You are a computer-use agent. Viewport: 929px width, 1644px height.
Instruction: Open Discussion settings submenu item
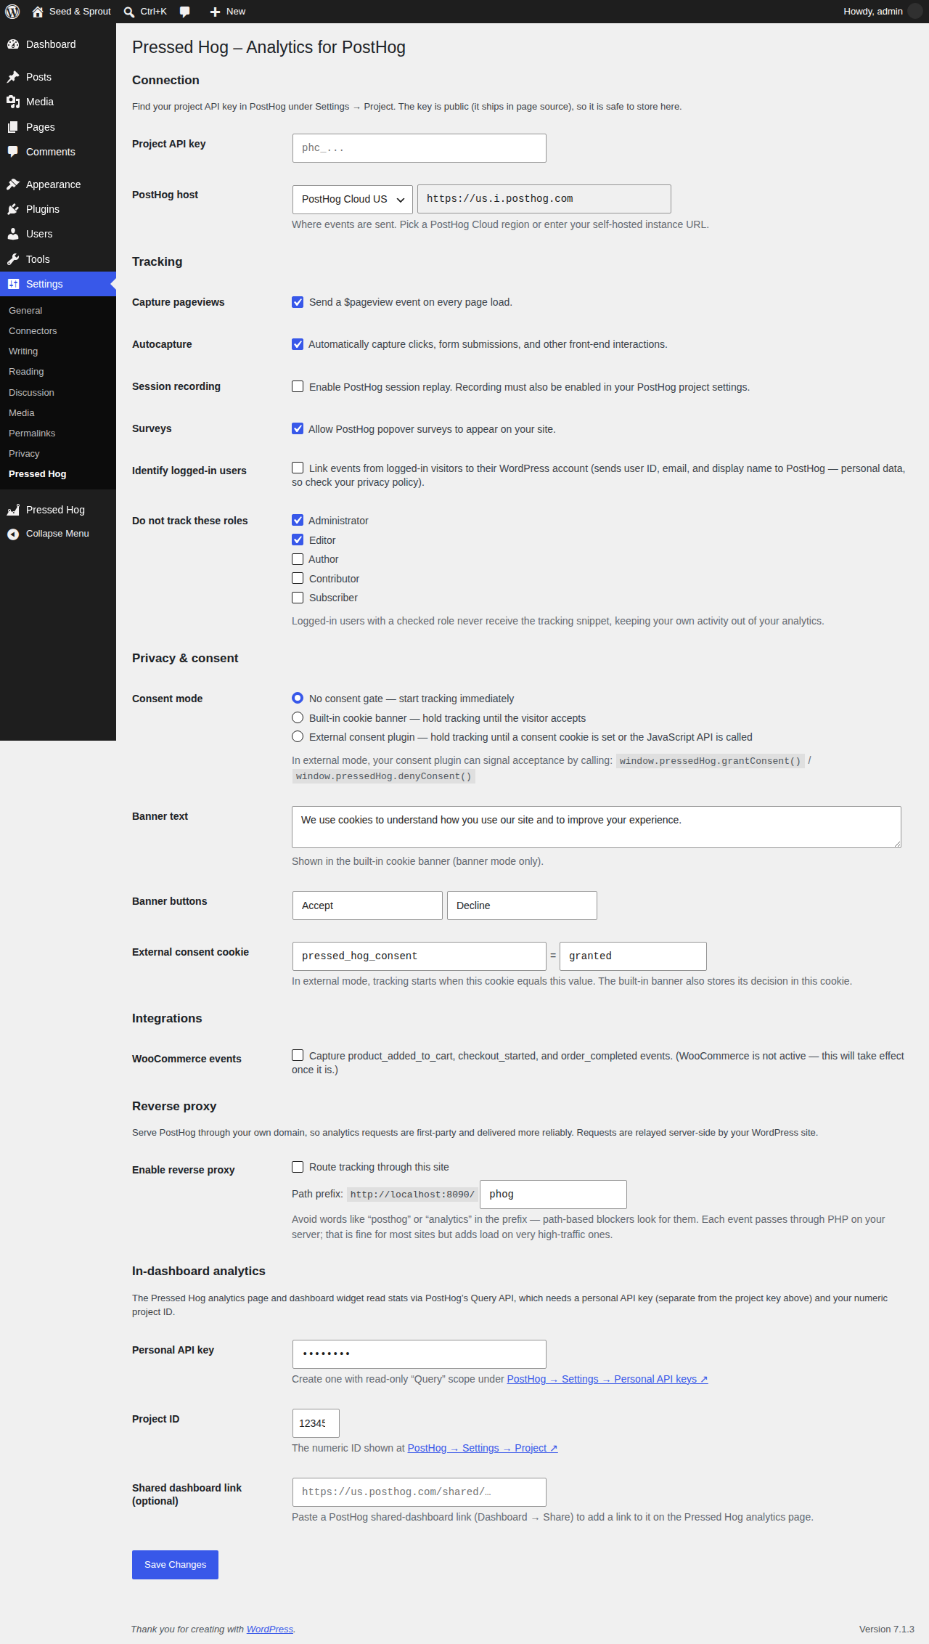pyautogui.click(x=31, y=392)
